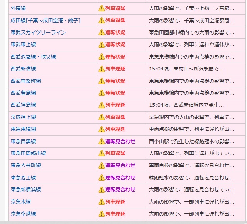
Task: Open 西武池袋線・秩父線 link
Action: point(33,57)
